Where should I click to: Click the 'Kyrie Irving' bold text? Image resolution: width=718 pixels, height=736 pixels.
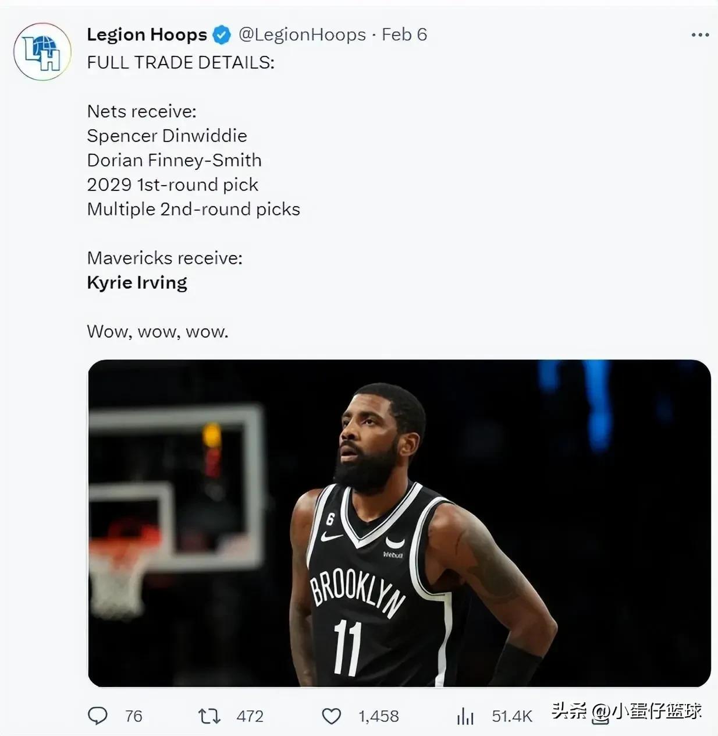137,283
